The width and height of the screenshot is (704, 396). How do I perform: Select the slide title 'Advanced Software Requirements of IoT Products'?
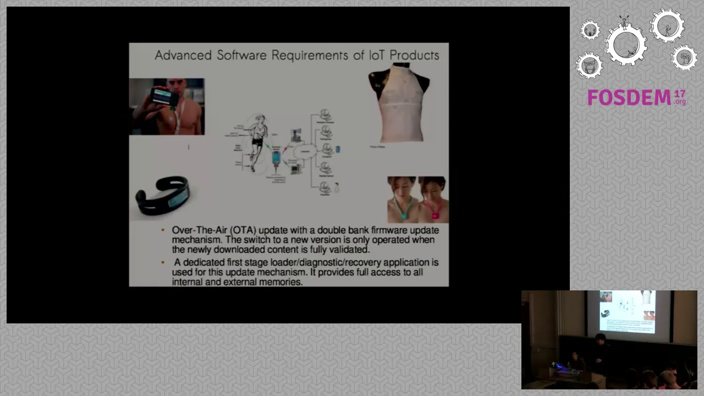click(297, 55)
